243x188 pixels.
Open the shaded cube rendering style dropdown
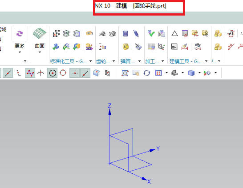pyautogui.click(x=199, y=72)
